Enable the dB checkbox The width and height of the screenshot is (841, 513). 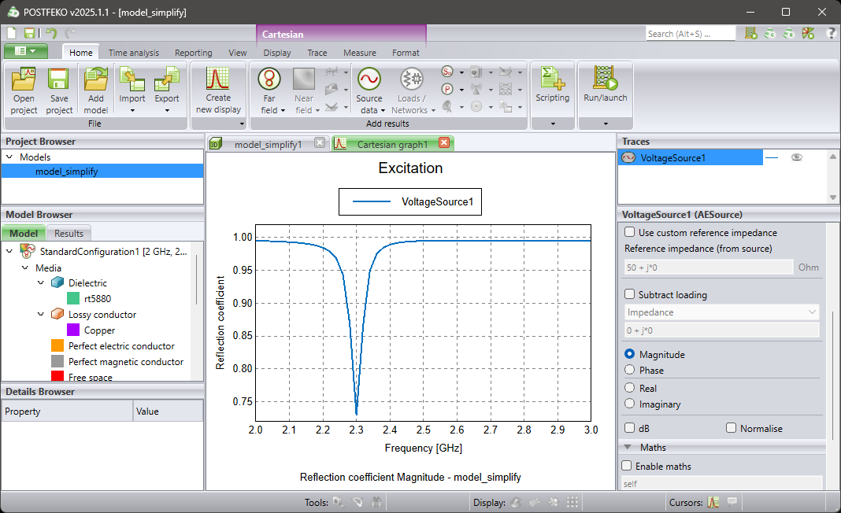(x=630, y=428)
